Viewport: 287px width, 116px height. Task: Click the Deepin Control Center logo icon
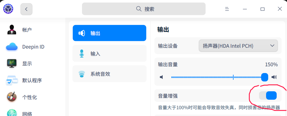[8, 9]
